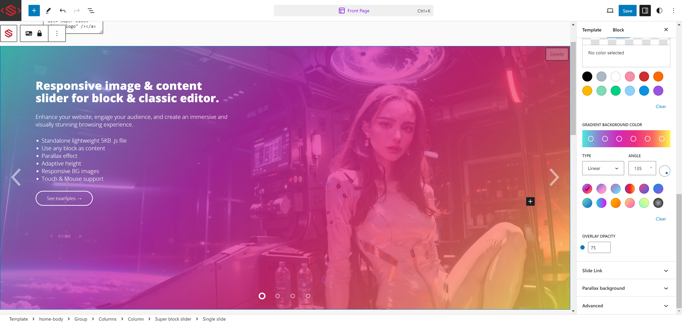Select fourth slide pagination dot

point(308,296)
